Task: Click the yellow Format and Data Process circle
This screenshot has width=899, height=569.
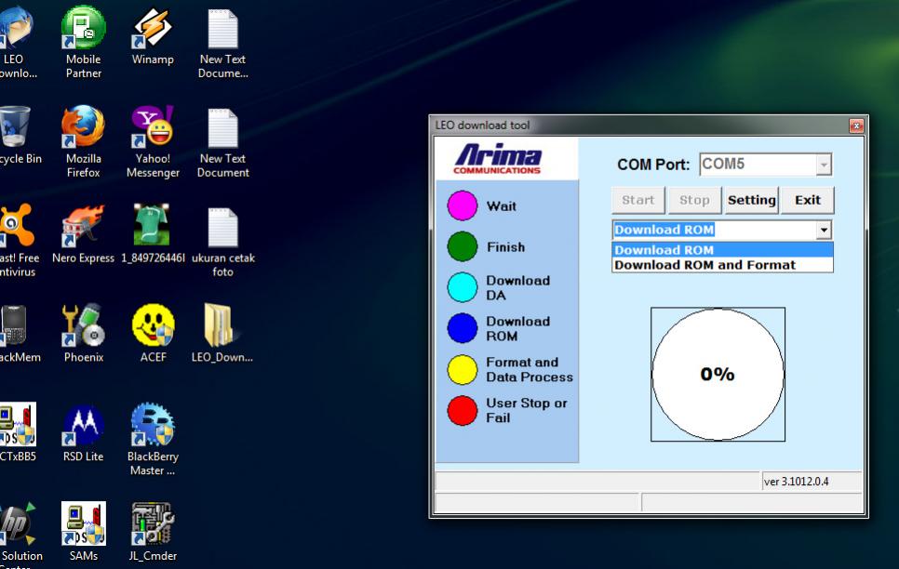Action: 463,370
